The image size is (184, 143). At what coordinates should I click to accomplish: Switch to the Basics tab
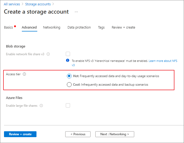tap(9, 27)
